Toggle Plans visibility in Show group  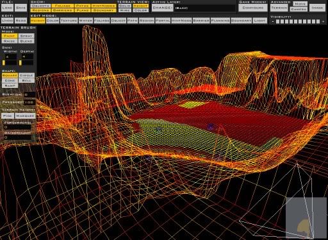pos(82,10)
